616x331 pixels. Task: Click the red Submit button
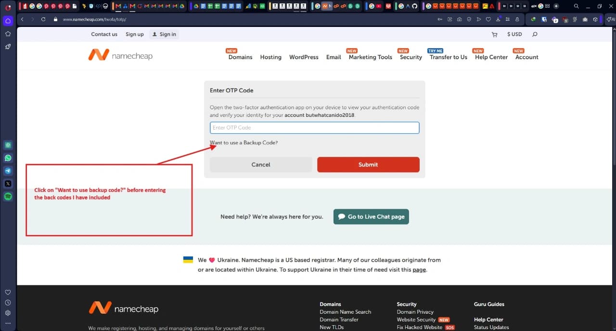[368, 165]
